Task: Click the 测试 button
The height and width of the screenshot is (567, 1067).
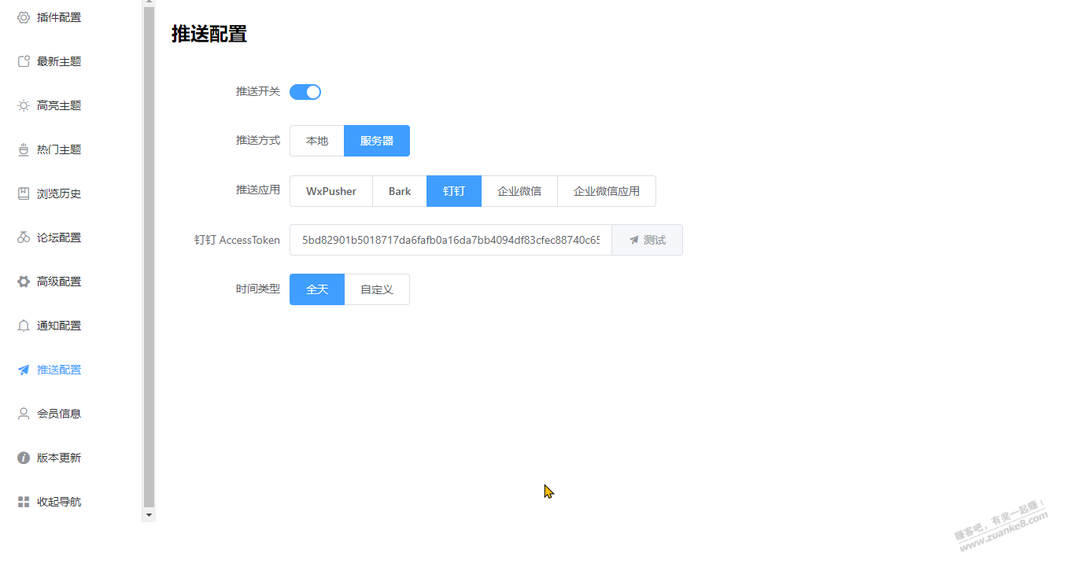Action: [648, 240]
